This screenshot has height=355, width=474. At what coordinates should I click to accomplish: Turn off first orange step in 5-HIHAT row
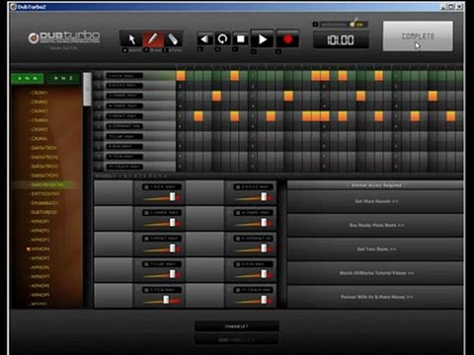click(198, 116)
